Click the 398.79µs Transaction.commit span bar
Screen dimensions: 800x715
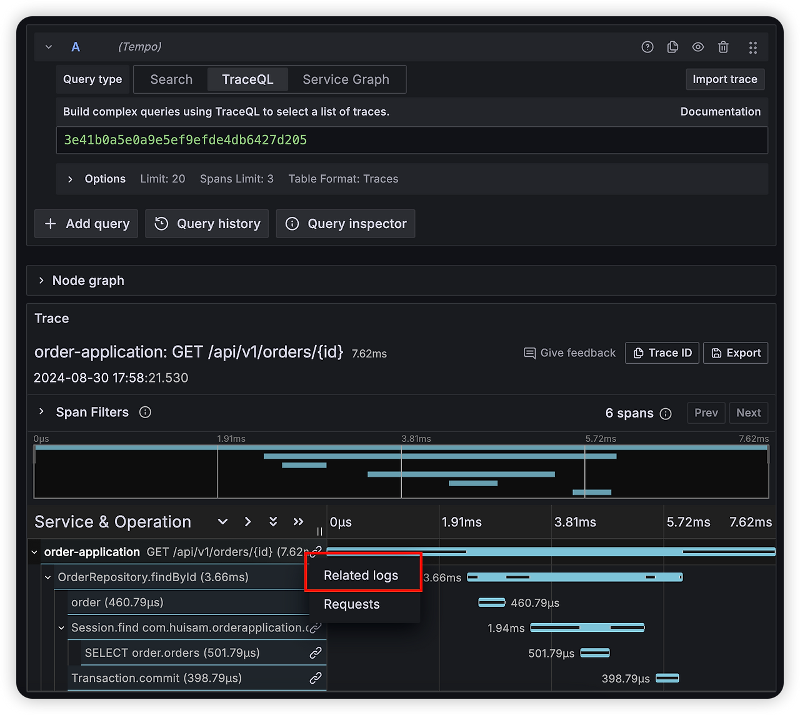667,678
